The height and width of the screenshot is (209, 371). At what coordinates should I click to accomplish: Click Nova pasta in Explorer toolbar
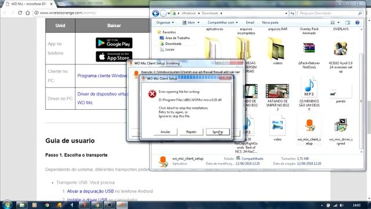point(270,23)
